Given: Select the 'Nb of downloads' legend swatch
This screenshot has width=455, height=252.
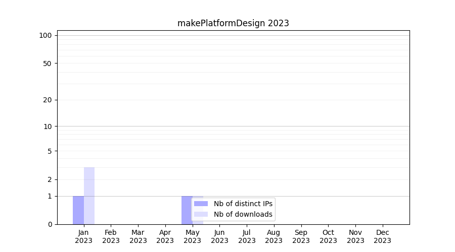Looking at the screenshot, I should [201, 214].
